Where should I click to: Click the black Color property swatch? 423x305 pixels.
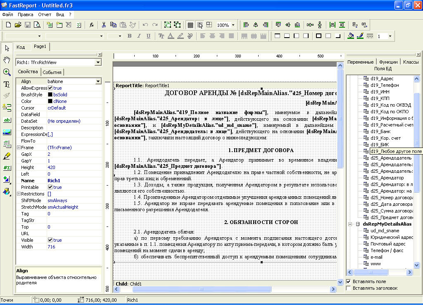point(50,101)
